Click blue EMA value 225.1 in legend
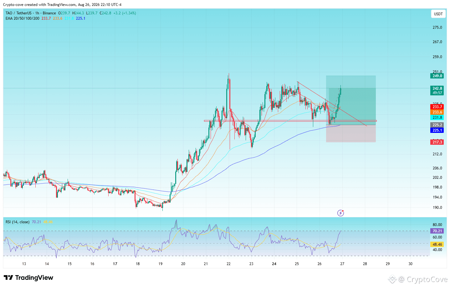This screenshot has height=287, width=450. pyautogui.click(x=81, y=18)
